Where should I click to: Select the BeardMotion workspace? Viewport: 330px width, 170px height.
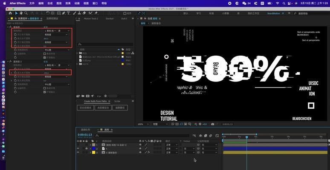(x=274, y=13)
